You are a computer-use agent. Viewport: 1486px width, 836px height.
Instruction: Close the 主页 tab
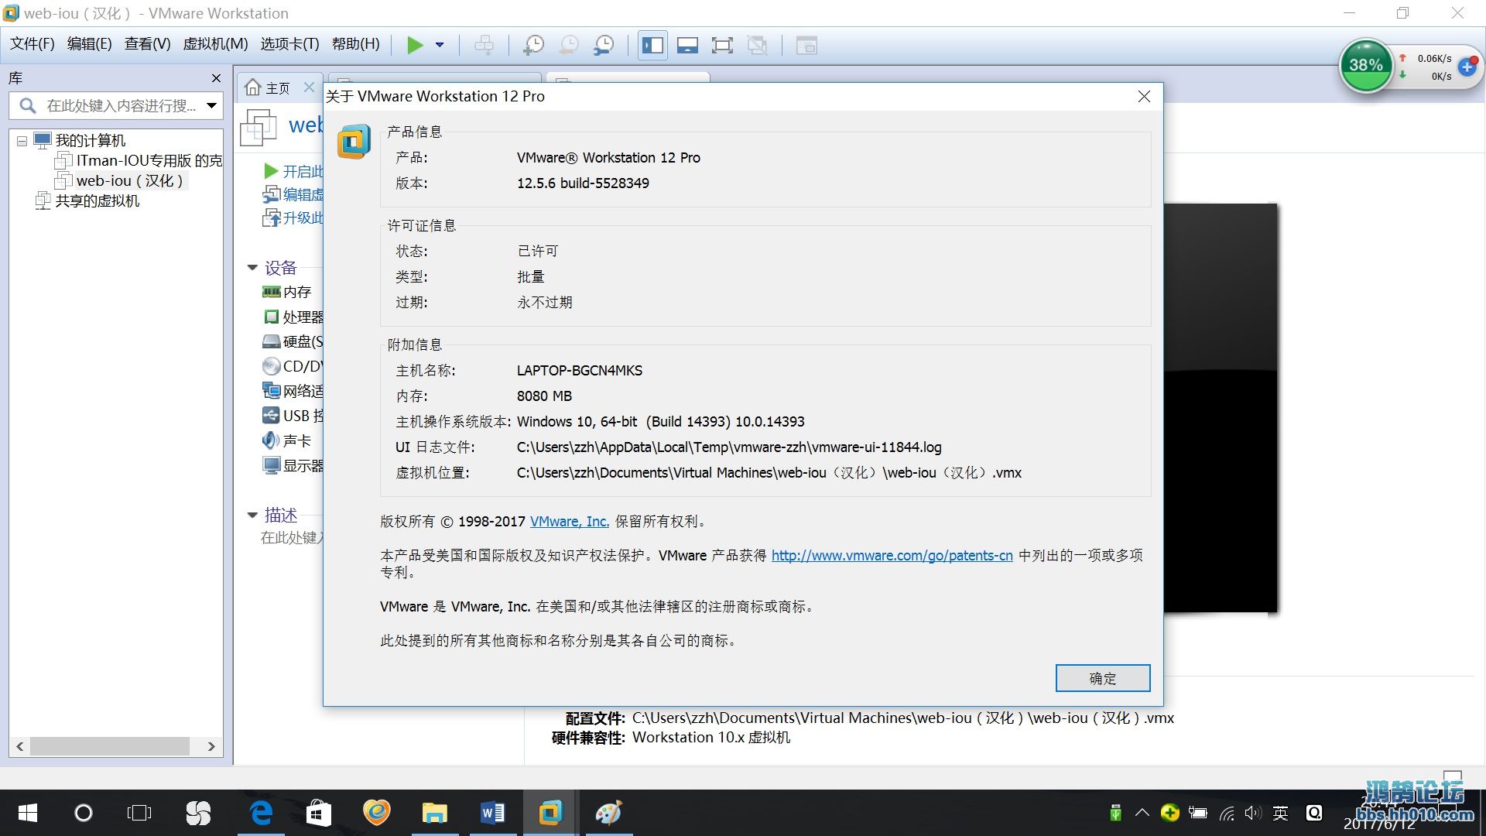(309, 87)
